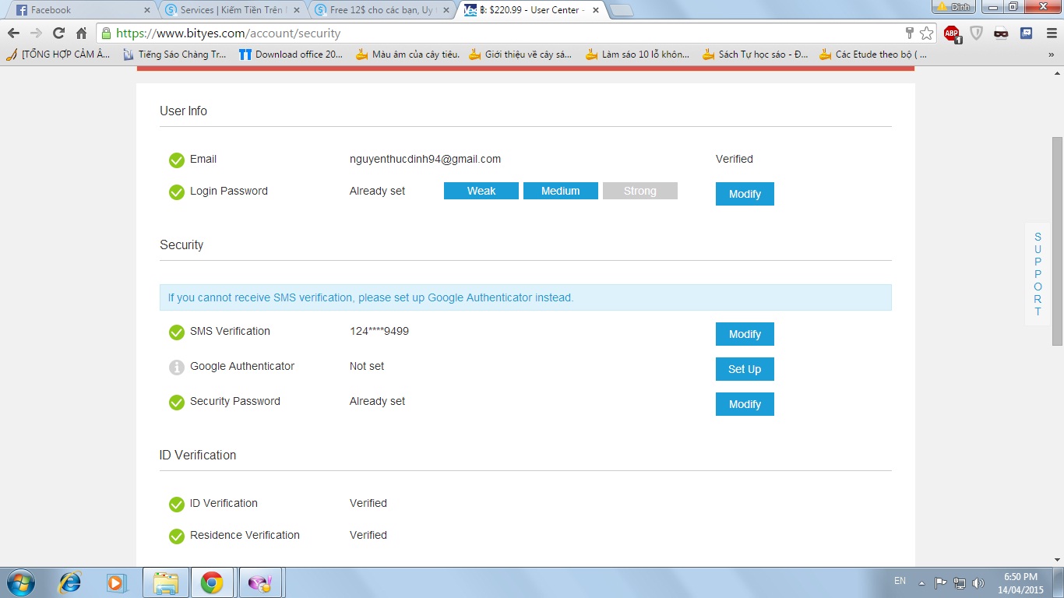Click the Medium password strength bar
Image resolution: width=1064 pixels, height=598 pixels.
(561, 191)
